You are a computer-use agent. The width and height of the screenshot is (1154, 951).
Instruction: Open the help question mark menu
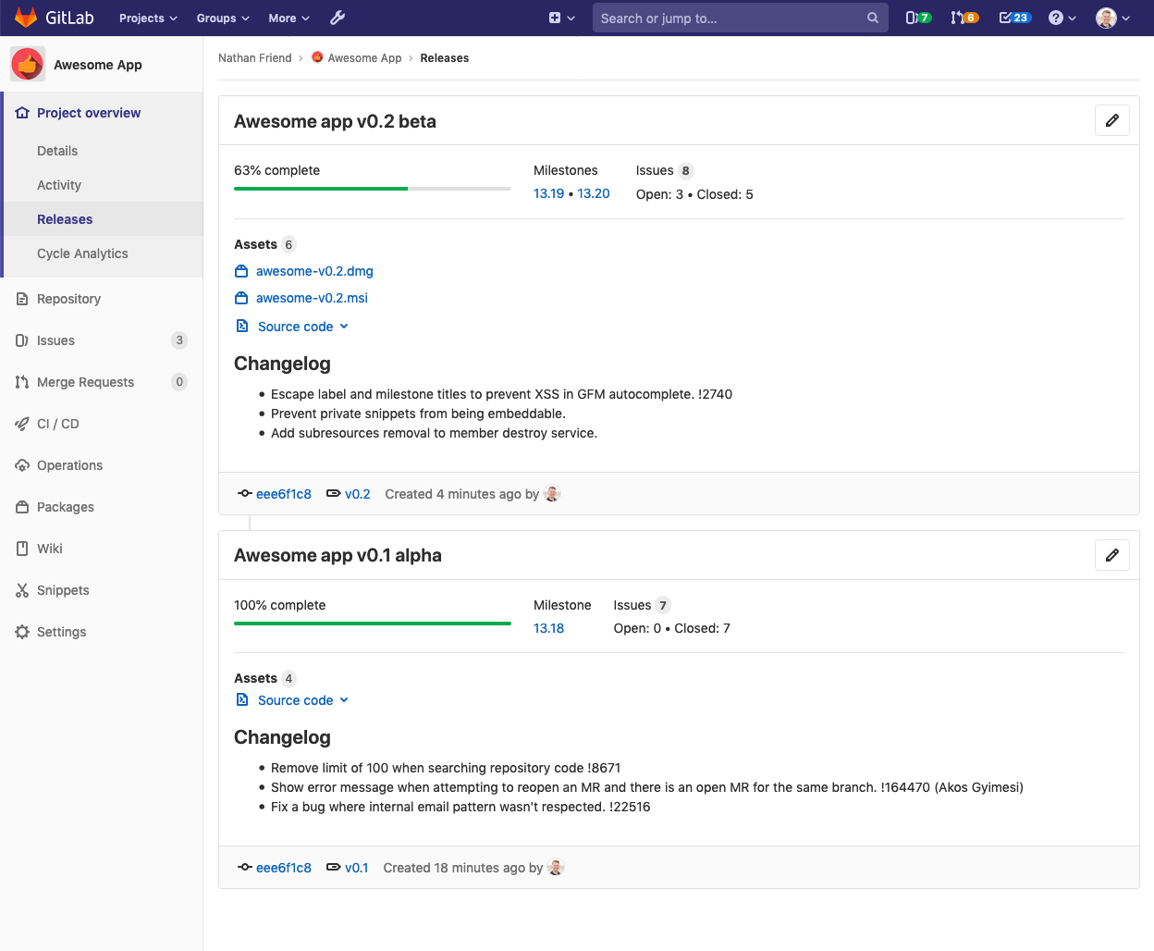[1062, 18]
